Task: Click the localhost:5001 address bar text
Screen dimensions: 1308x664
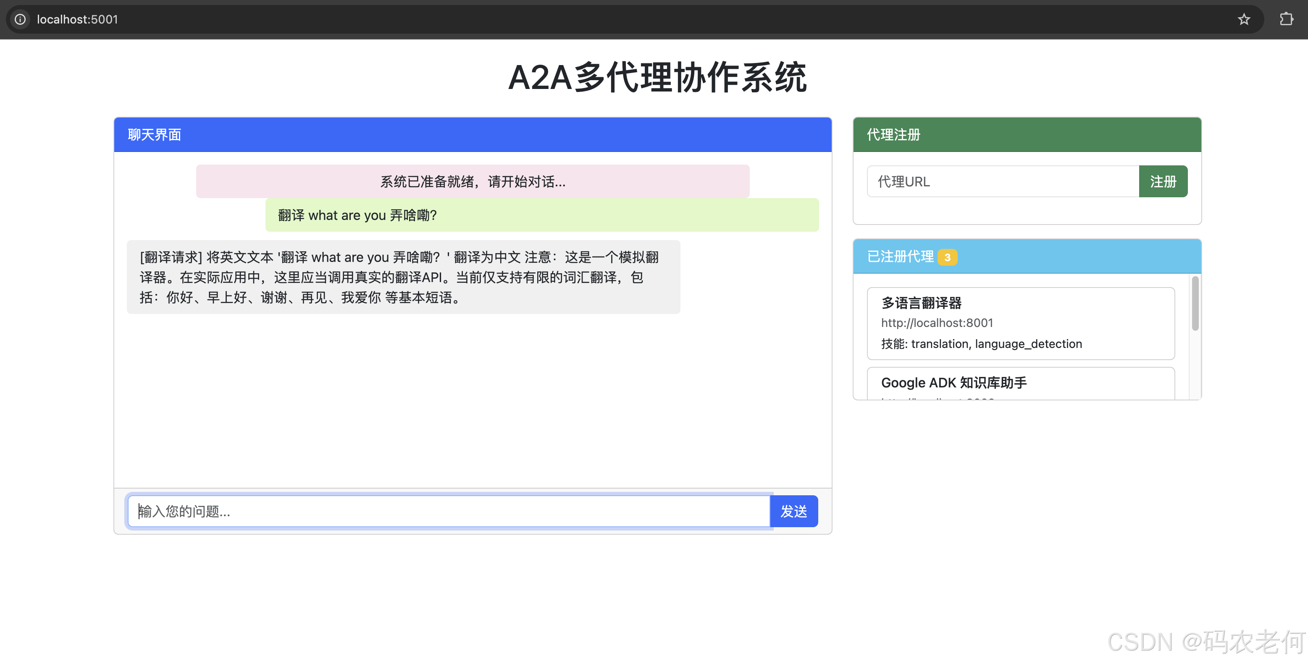Action: (77, 19)
